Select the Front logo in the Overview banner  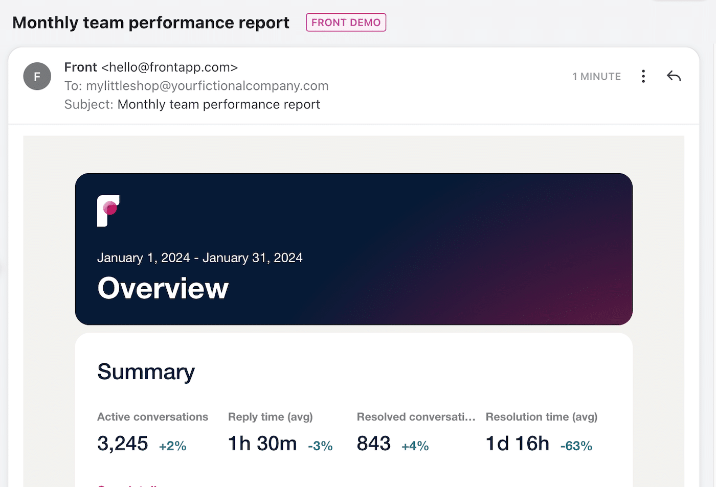(x=108, y=210)
